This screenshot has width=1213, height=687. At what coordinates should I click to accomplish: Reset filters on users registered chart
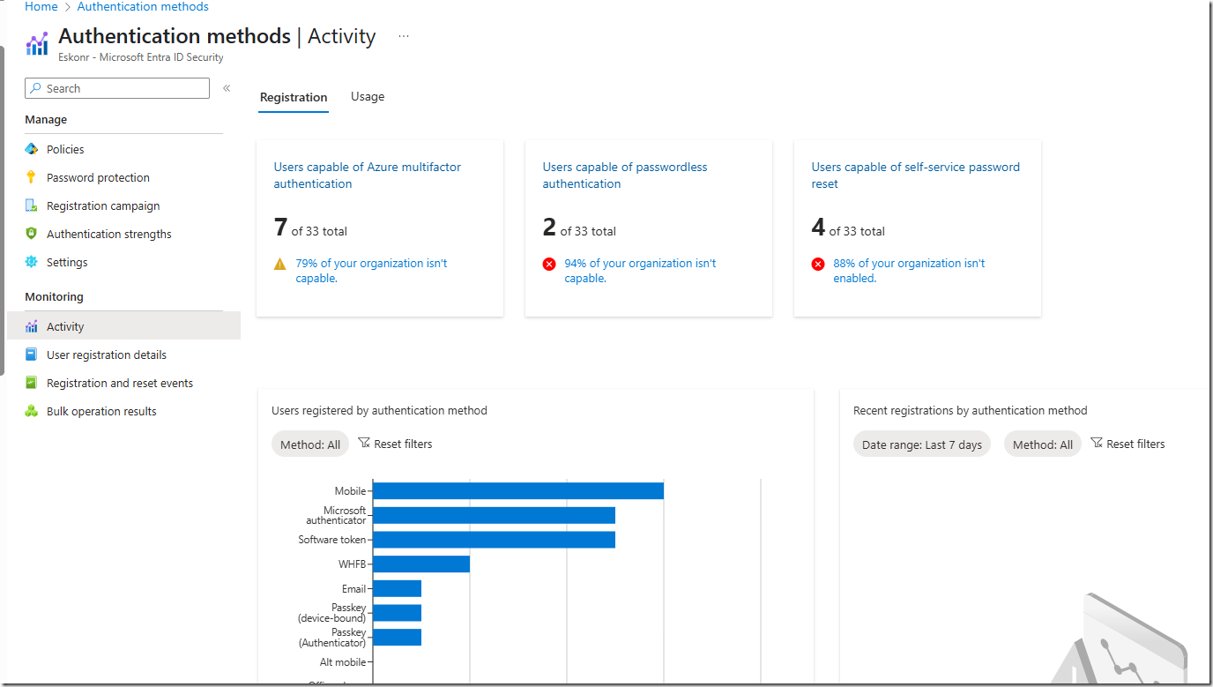[395, 444]
